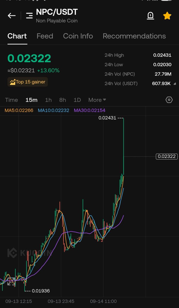The image size is (179, 308).
Task: Open the Recommendations tab
Action: click(x=134, y=36)
